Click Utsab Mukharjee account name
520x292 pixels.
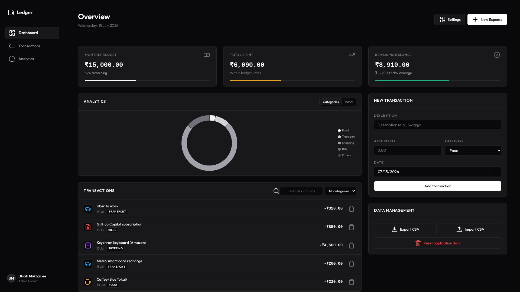32,276
